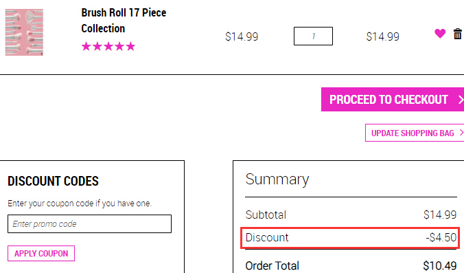
Task: Click the Discount Codes heading
Action: coord(53,181)
